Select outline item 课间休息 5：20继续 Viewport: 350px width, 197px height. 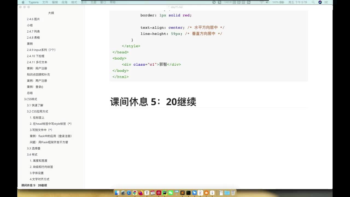[34, 185]
